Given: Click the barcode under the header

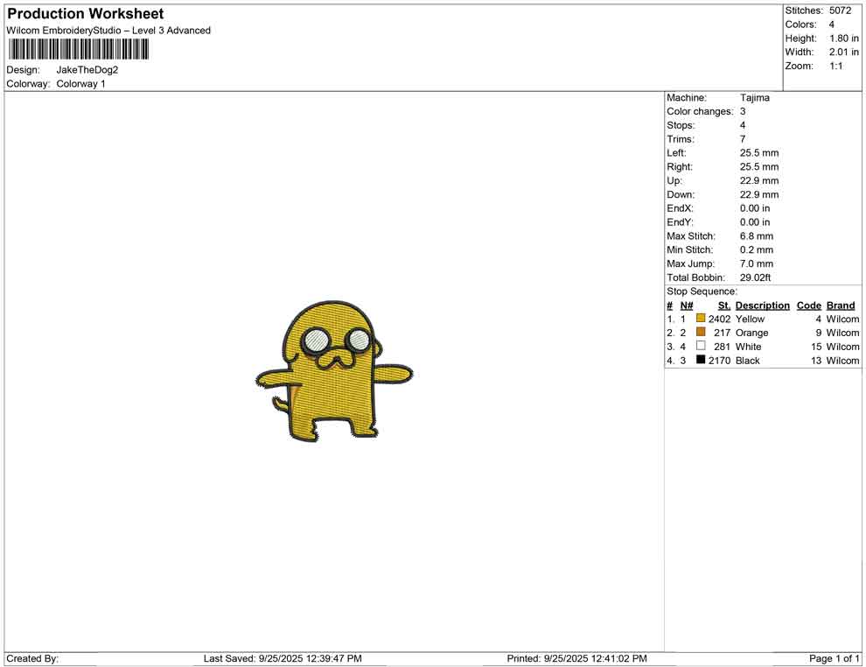Looking at the screenshot, I should (x=79, y=50).
